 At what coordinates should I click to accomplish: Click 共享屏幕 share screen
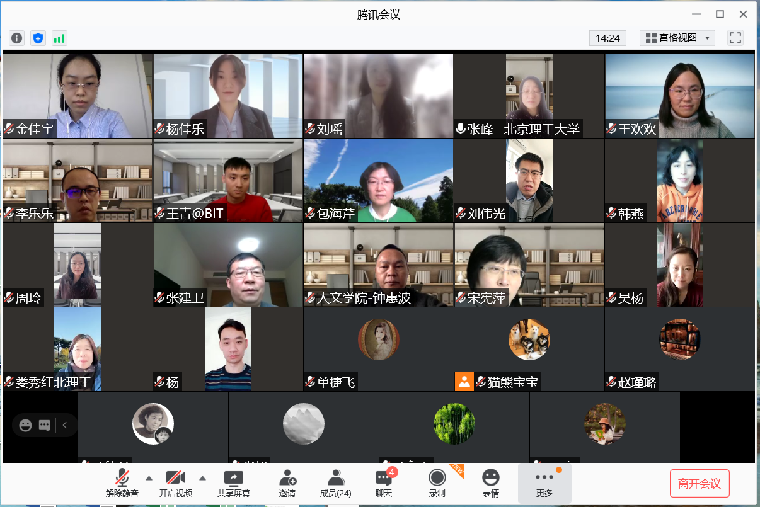(233, 483)
